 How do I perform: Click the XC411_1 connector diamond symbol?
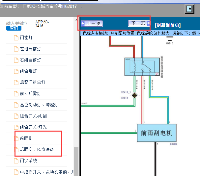pos(134,95)
